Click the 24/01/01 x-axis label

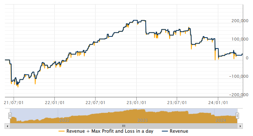click(x=218, y=103)
